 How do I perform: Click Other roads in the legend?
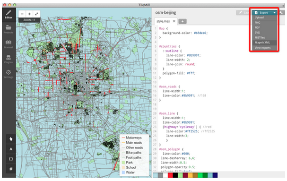[x=134, y=147]
